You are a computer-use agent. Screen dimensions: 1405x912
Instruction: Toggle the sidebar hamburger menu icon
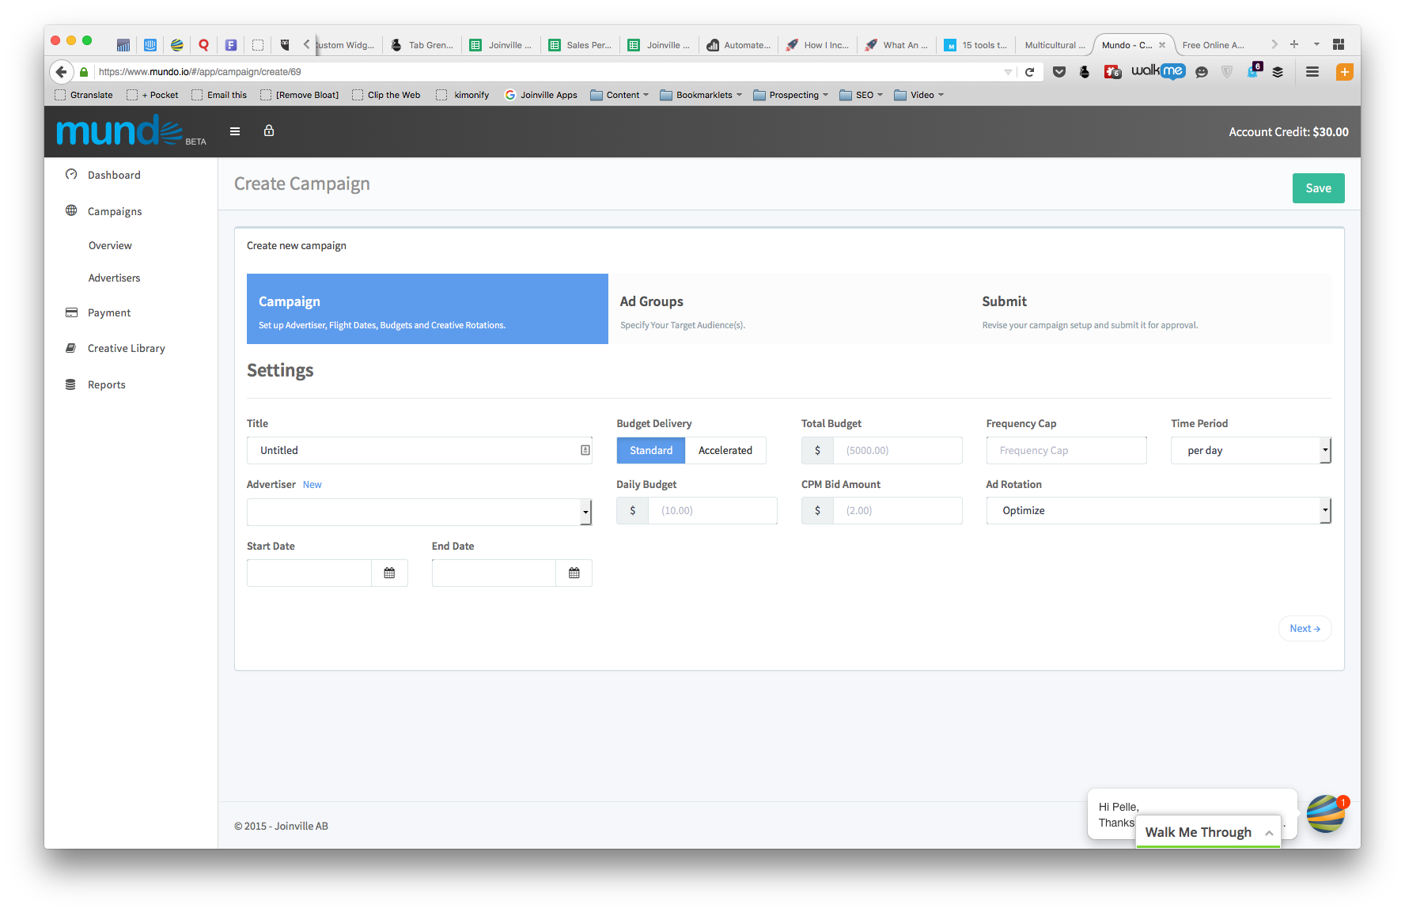pos(235,131)
